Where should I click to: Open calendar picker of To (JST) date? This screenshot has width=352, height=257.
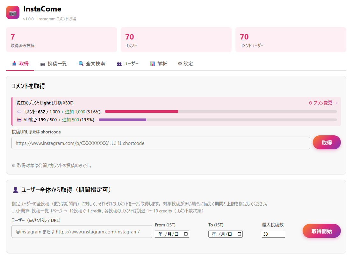pyautogui.click(x=239, y=234)
